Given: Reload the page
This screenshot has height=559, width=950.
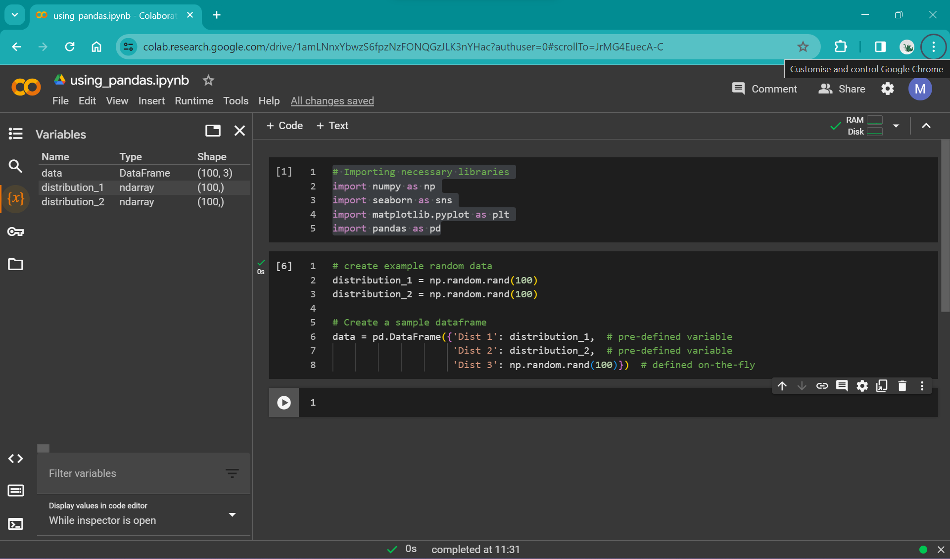Looking at the screenshot, I should tap(70, 47).
